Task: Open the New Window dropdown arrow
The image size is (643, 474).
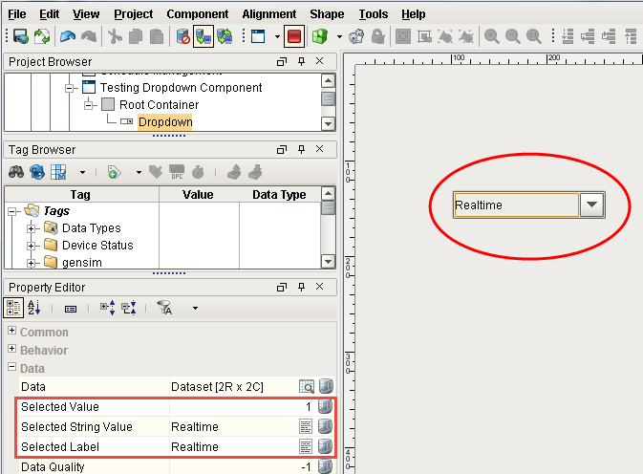Action: (x=277, y=36)
